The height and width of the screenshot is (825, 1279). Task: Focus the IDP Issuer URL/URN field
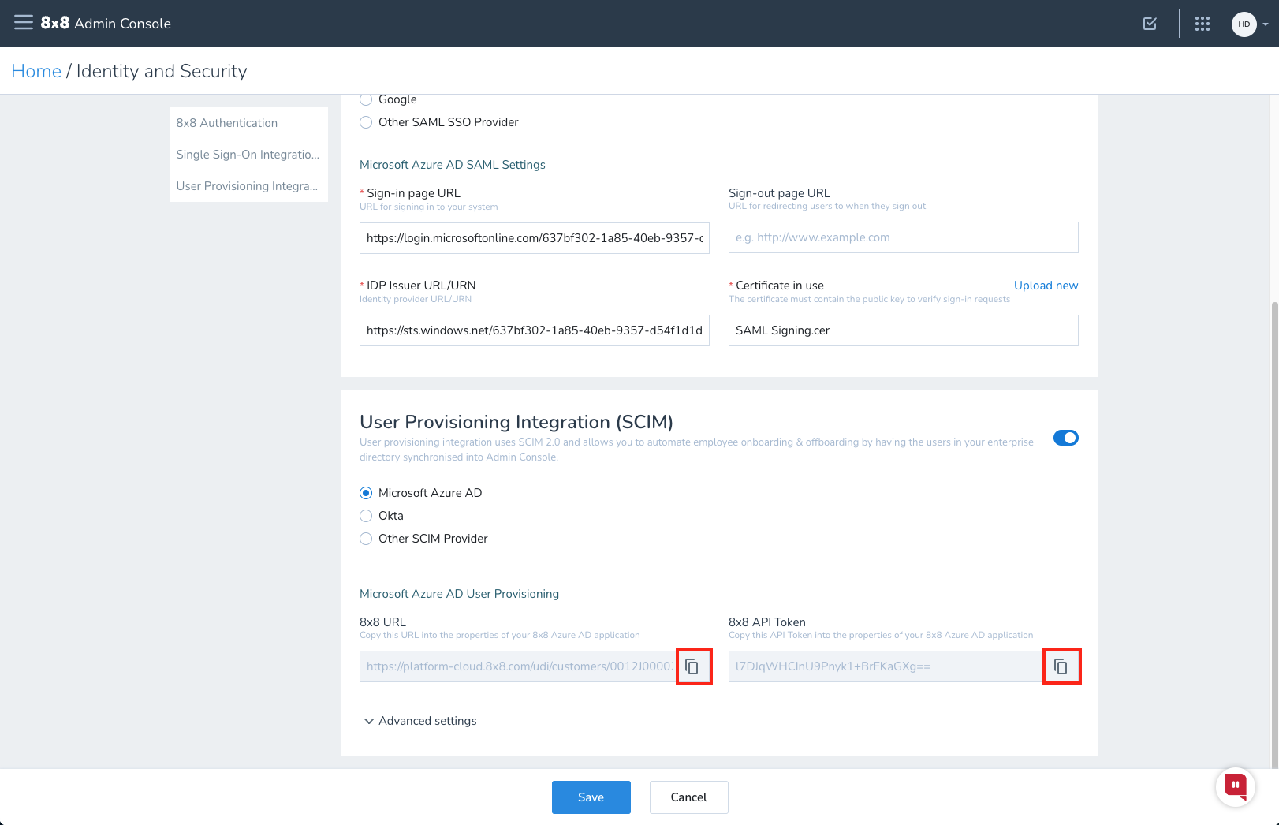535,330
